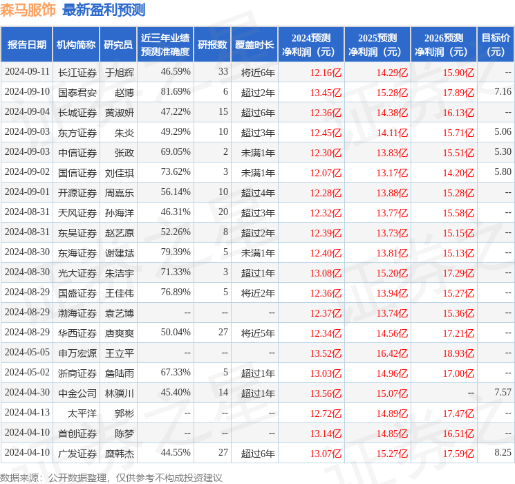Click the 数据来源 disclaimer footer text
Image resolution: width=515 pixels, height=484 pixels.
[x=111, y=477]
